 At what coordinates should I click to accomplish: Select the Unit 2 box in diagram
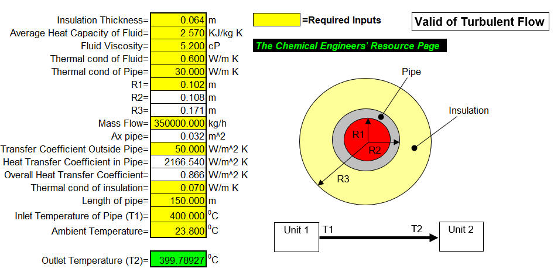(x=461, y=237)
